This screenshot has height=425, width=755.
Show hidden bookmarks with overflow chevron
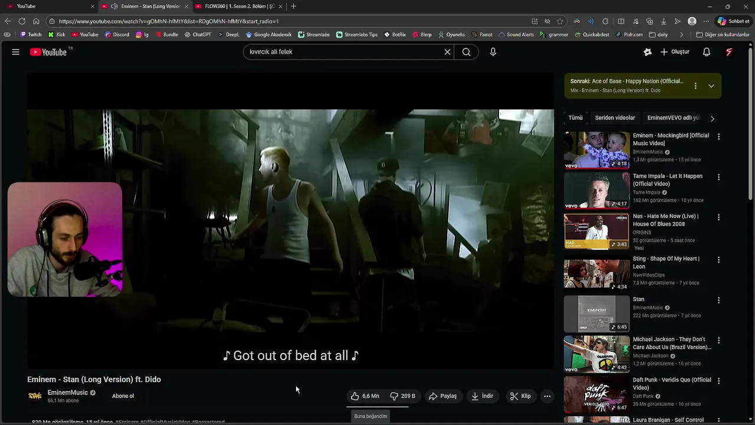tap(682, 35)
